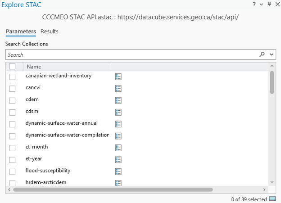Open details icon for cdsm collection
This screenshot has height=203, width=281.
(x=118, y=112)
